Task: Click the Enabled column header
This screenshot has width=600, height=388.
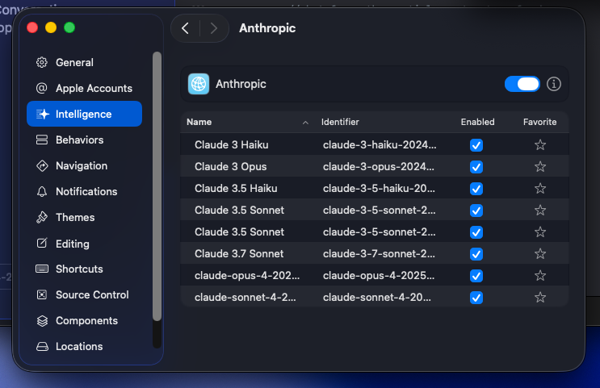Action: 477,122
